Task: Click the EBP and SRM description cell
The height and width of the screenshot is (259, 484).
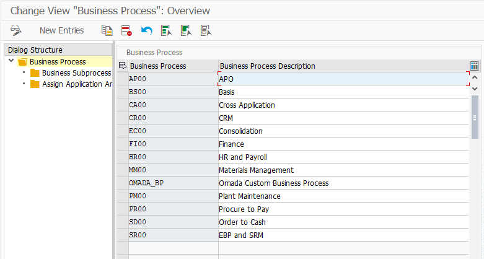Action: [x=343, y=235]
